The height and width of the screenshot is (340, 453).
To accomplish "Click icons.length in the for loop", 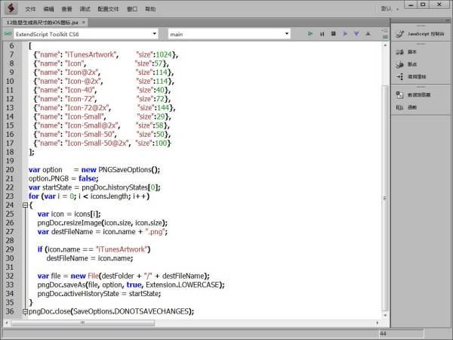I will click(x=109, y=196).
